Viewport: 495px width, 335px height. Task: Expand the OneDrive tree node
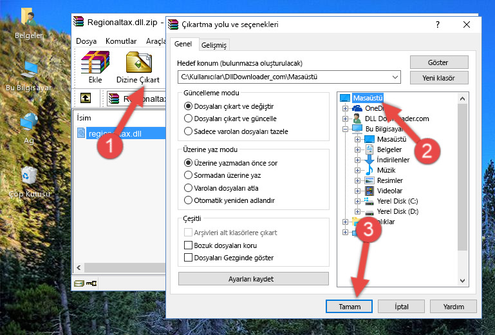[x=345, y=108]
